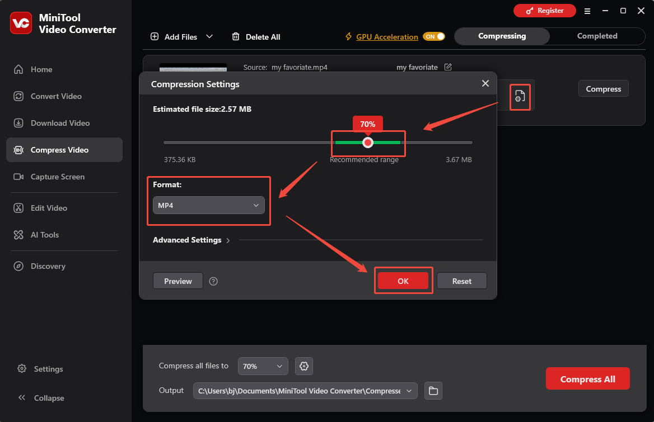Click the MiniTool Video Converter logo
Image resolution: width=654 pixels, height=422 pixels.
click(x=21, y=23)
